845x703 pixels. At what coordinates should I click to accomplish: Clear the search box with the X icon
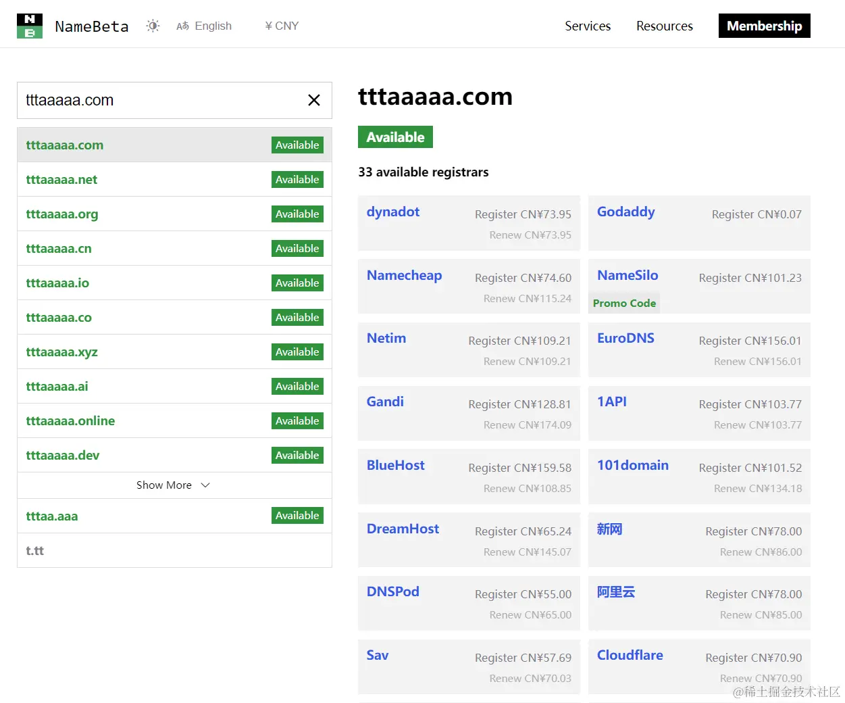pos(314,100)
